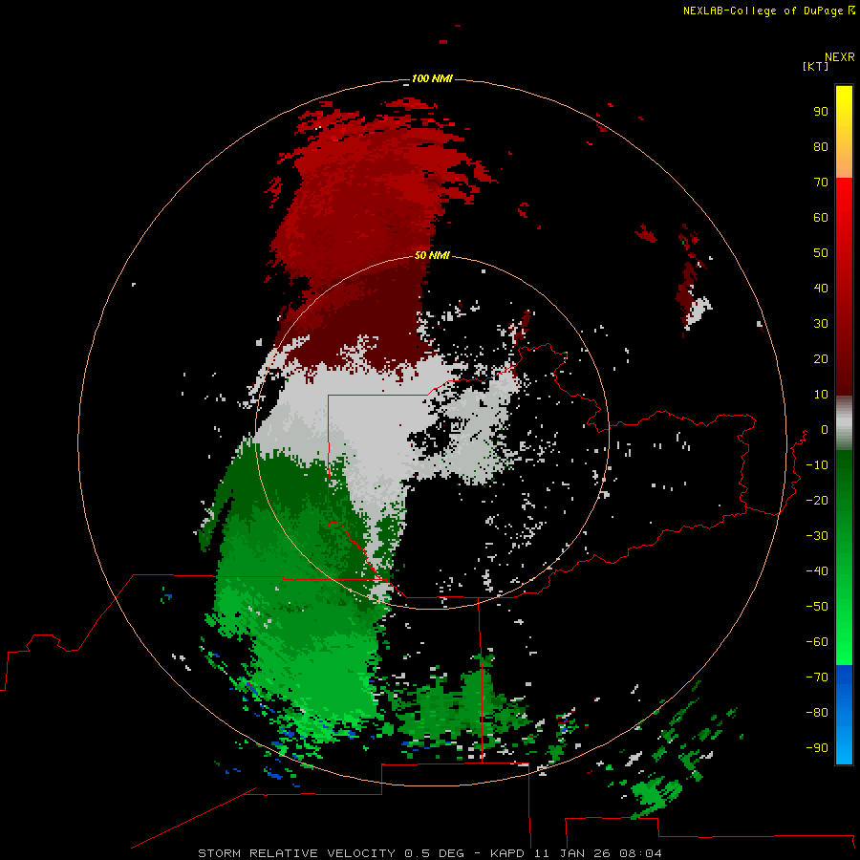Click the 70 value on the velocity scale
This screenshot has height=860, width=860.
[x=821, y=183]
